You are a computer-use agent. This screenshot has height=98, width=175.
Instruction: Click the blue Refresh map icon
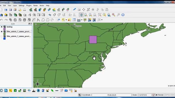(123, 15)
